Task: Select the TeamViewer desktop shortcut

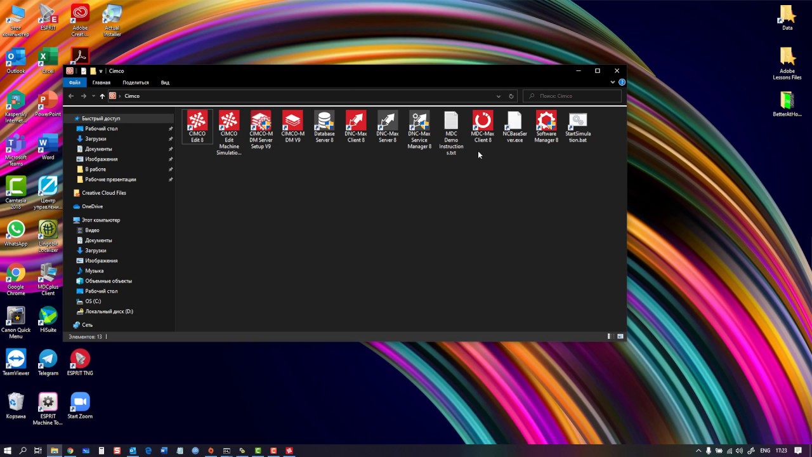Action: (x=16, y=362)
